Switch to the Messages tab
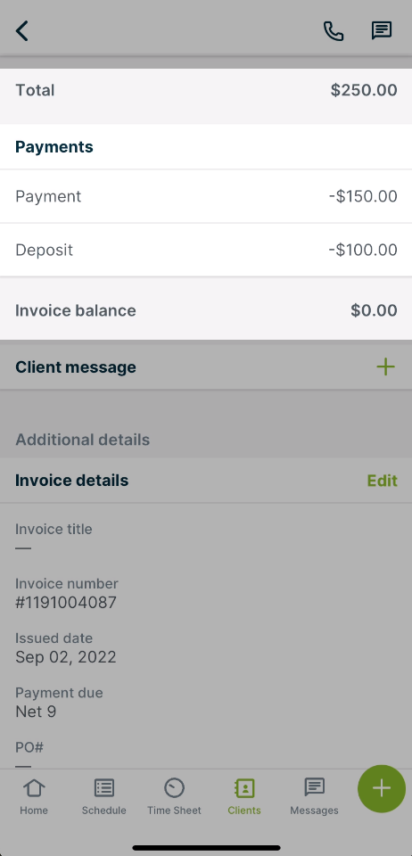The width and height of the screenshot is (412, 856). (314, 796)
